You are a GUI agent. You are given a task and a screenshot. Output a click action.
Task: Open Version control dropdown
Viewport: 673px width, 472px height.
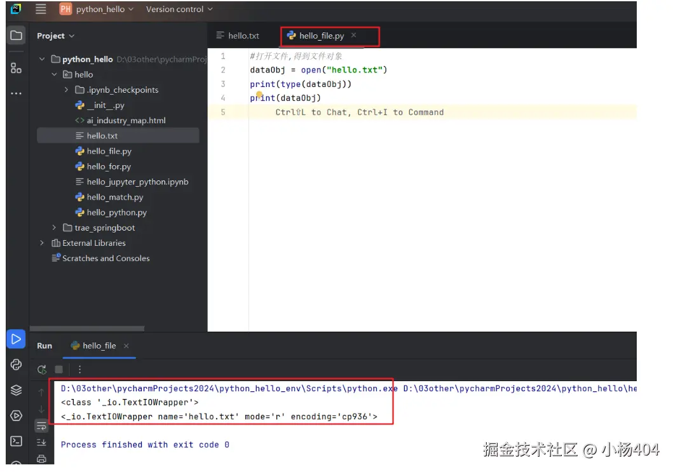(x=179, y=9)
